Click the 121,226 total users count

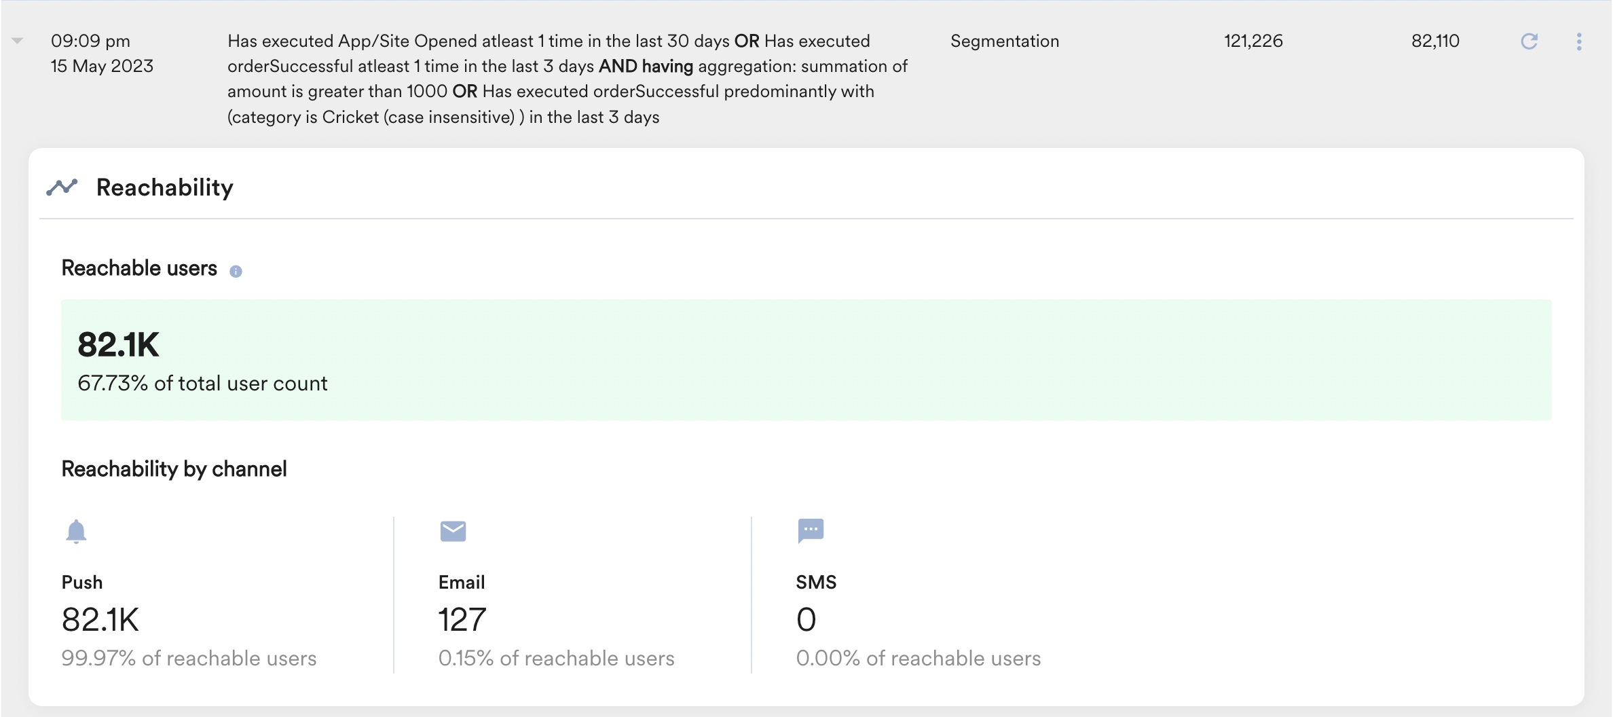coord(1253,41)
